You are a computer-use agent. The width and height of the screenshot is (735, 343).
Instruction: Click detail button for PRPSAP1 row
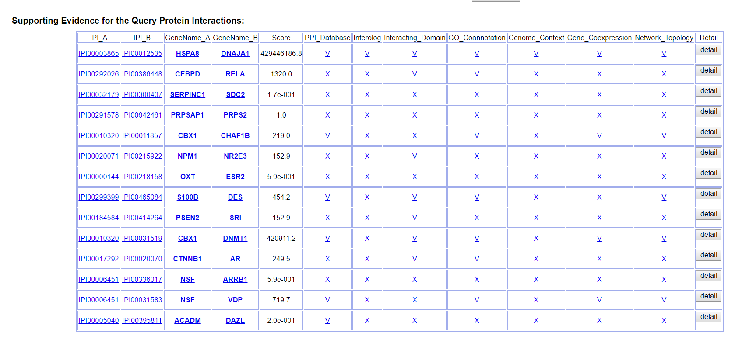click(x=708, y=111)
